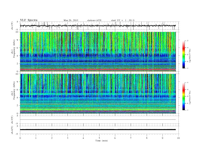Click the "ch.1(V)" waveform axis label
Image resolution: width=201 pixels, height=155 pixels.
pyautogui.click(x=12, y=26)
